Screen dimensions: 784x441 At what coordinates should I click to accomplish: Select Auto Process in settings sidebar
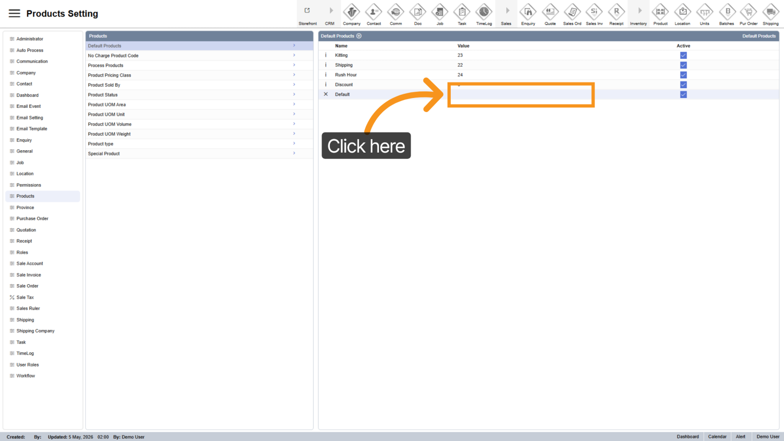(x=42, y=50)
